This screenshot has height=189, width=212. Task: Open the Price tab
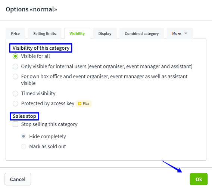(15, 34)
